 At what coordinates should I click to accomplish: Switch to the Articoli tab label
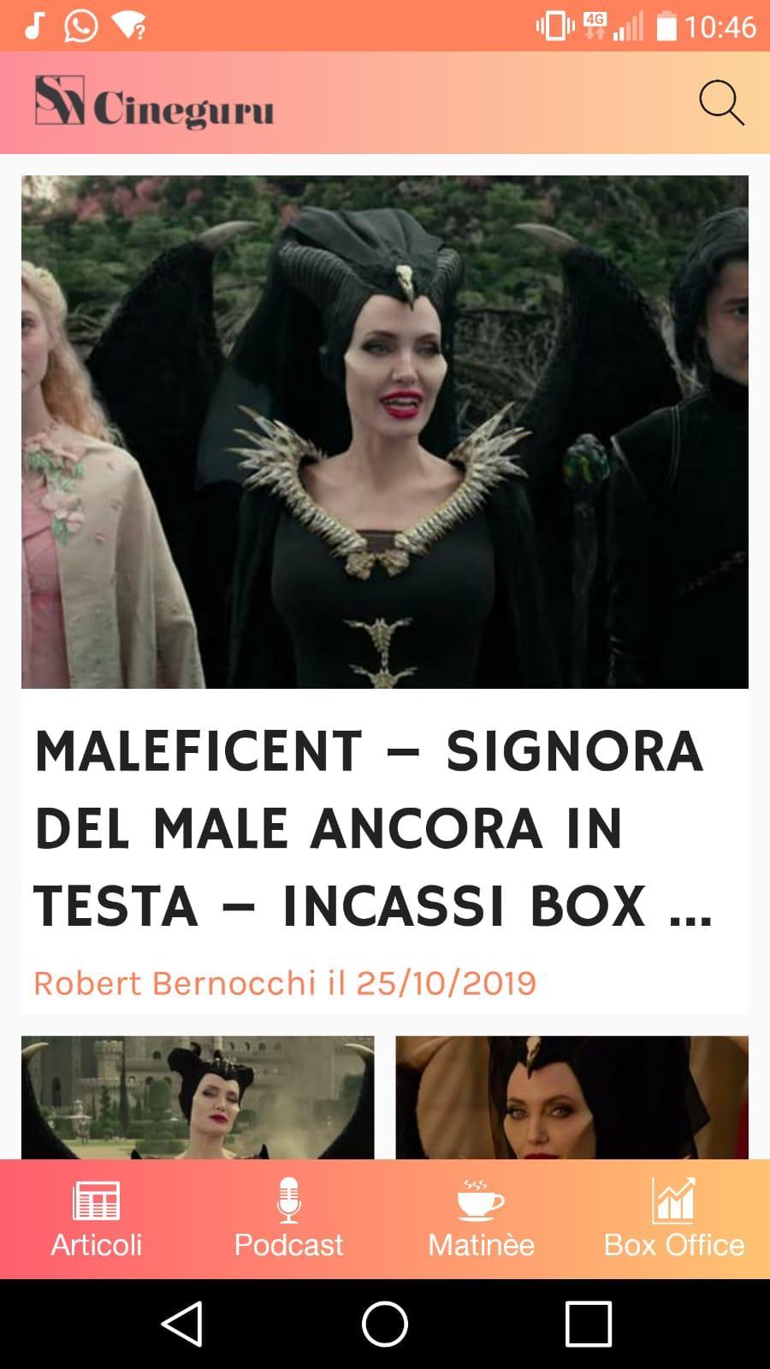coord(96,1245)
